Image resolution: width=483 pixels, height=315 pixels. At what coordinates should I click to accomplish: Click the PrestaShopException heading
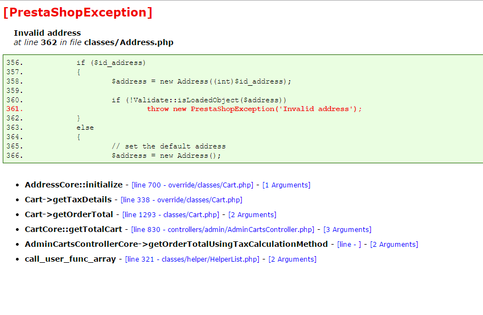tap(78, 12)
